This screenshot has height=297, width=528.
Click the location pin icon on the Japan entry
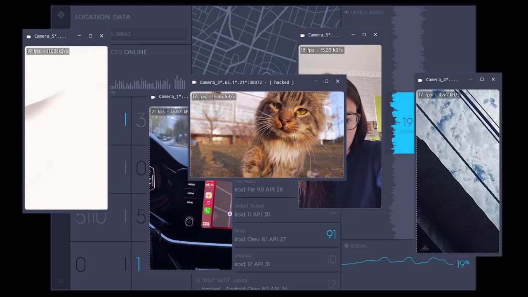point(198,280)
